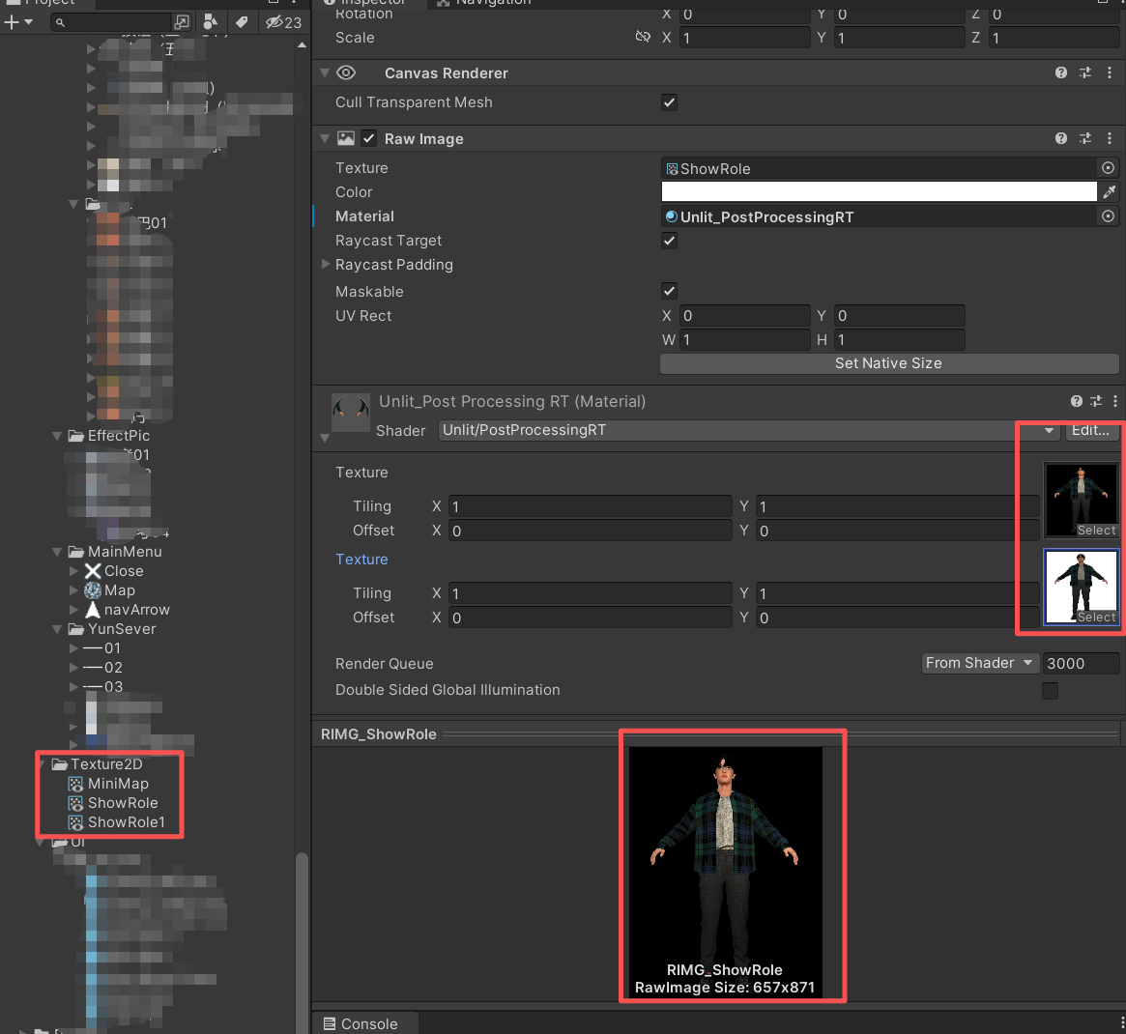Select the MiniMap render texture
Screen dimensions: 1126x1034
(108, 784)
